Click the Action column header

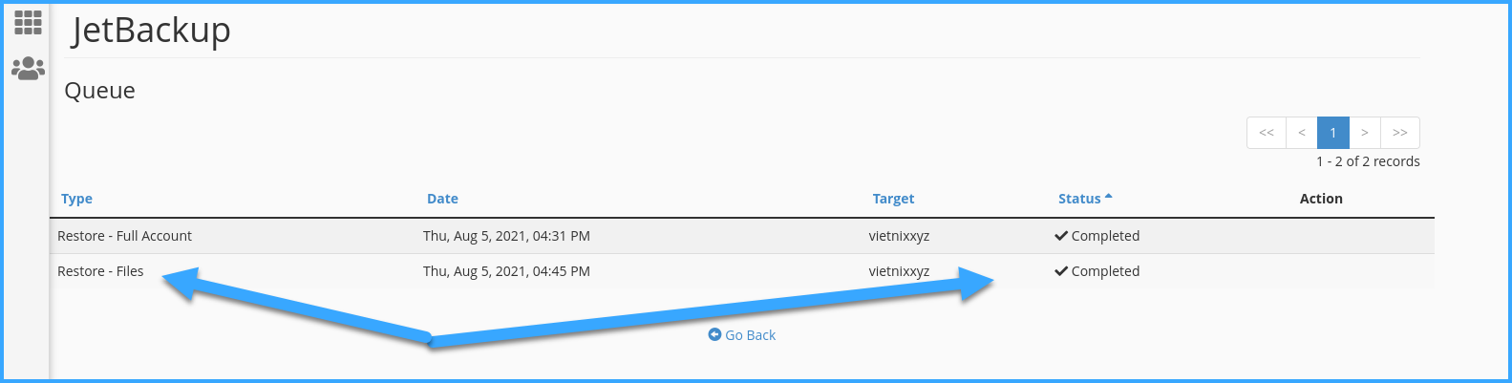[1321, 199]
